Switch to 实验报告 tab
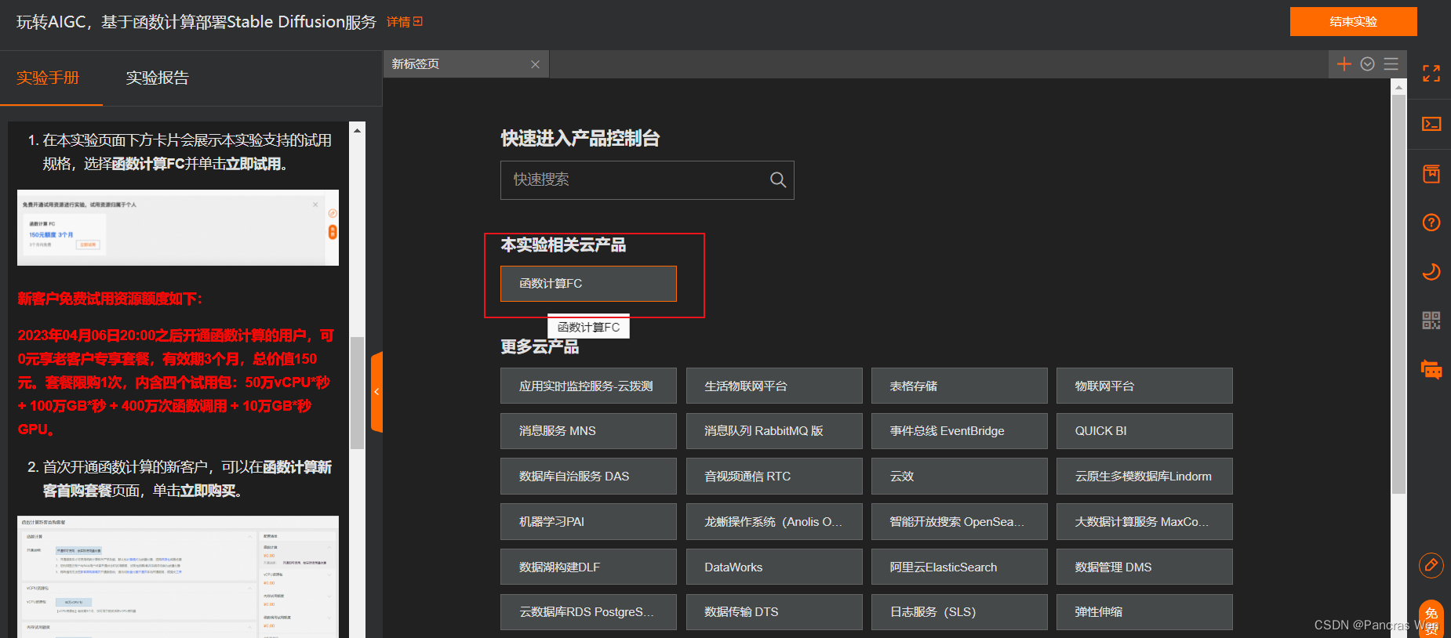The width and height of the screenshot is (1451, 638). [158, 78]
